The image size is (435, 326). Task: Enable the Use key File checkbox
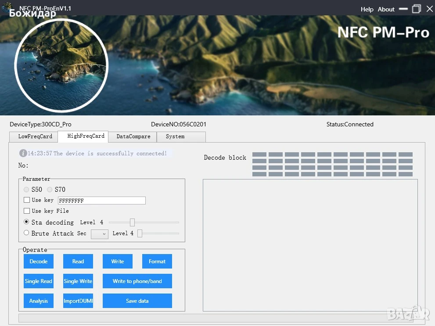(x=27, y=211)
